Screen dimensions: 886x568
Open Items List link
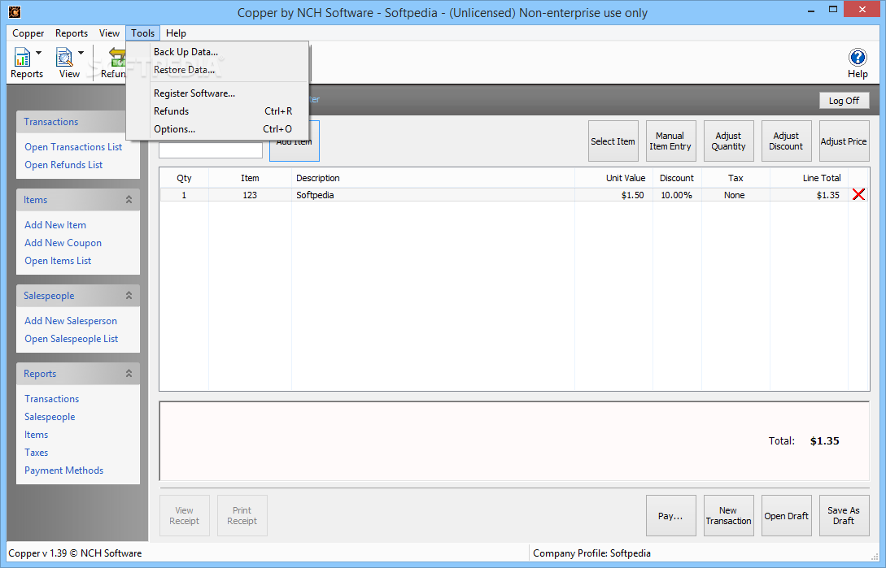pyautogui.click(x=58, y=261)
